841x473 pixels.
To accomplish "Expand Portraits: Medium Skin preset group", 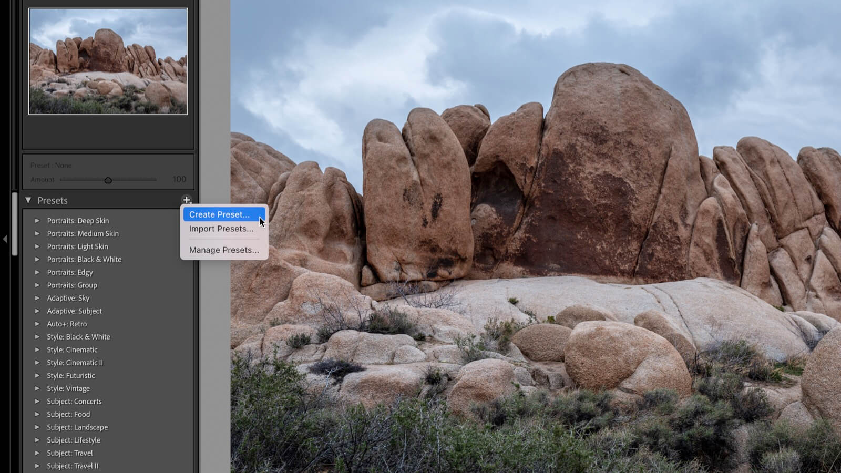I will (x=37, y=233).
